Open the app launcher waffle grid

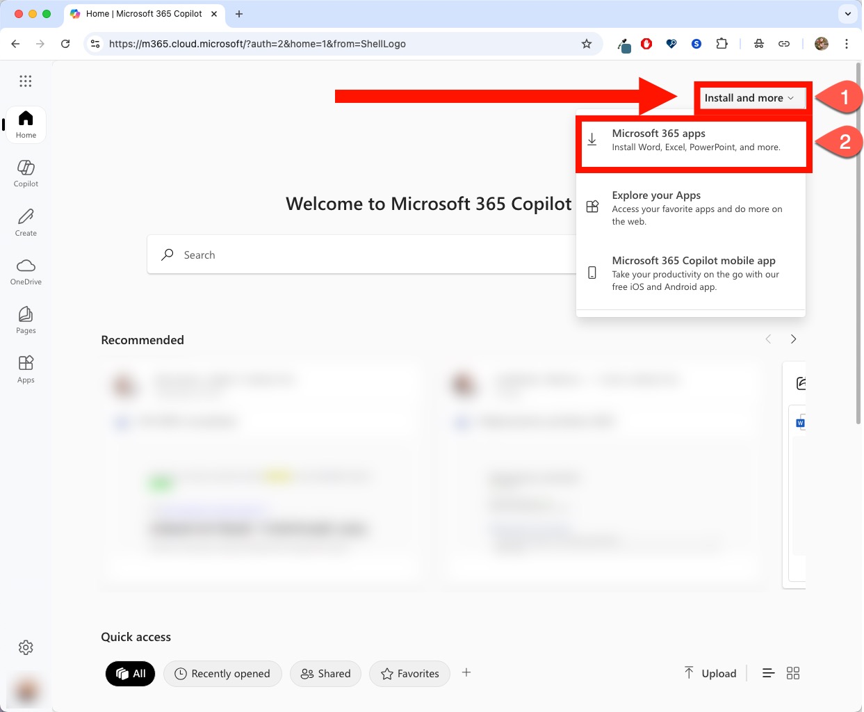point(26,81)
